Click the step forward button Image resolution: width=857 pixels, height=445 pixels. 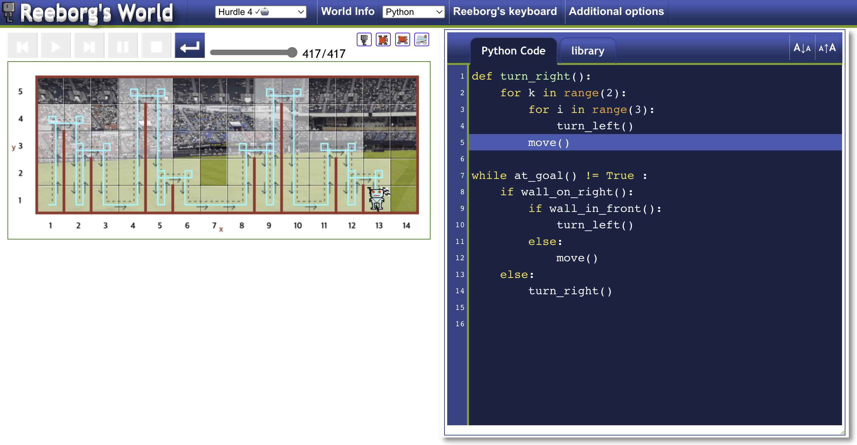tap(89, 46)
